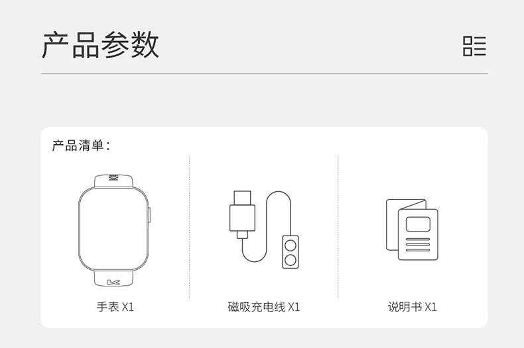This screenshot has width=524, height=348.
Task: Click the picture box on the manual cover
Action: point(418,224)
